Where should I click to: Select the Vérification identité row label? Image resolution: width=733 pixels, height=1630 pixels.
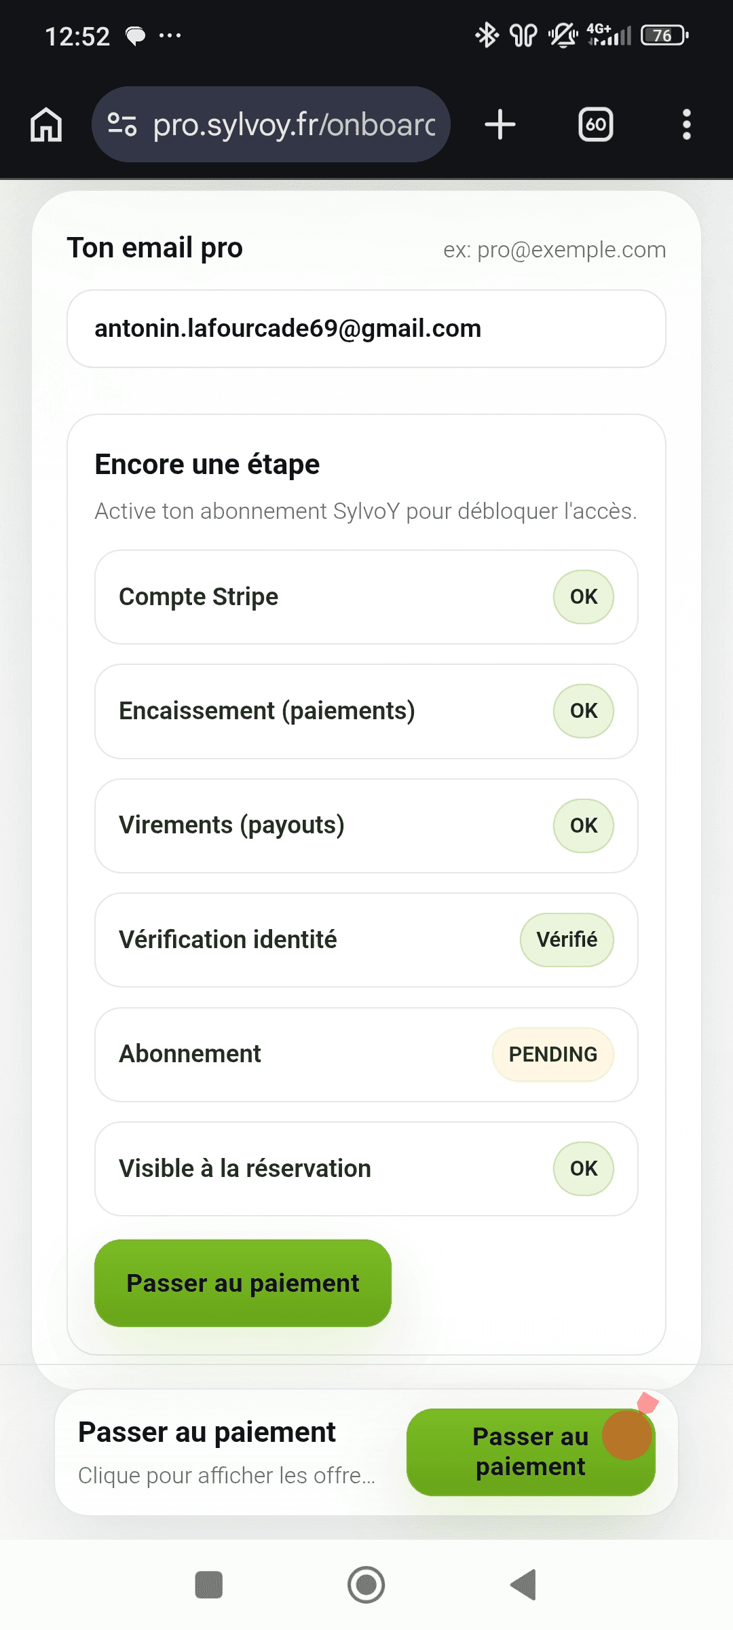point(228,940)
